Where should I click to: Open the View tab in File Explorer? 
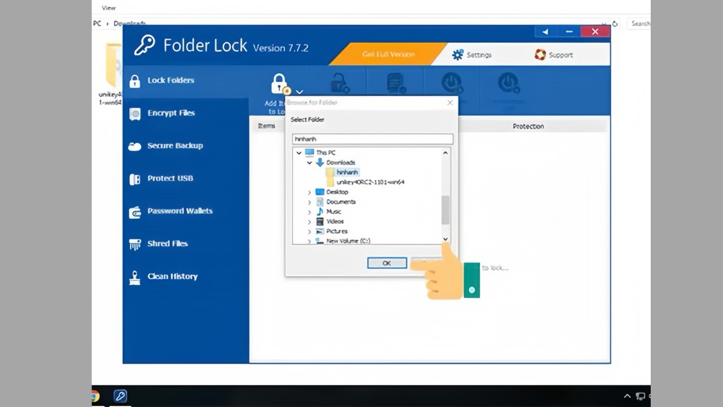(108, 8)
